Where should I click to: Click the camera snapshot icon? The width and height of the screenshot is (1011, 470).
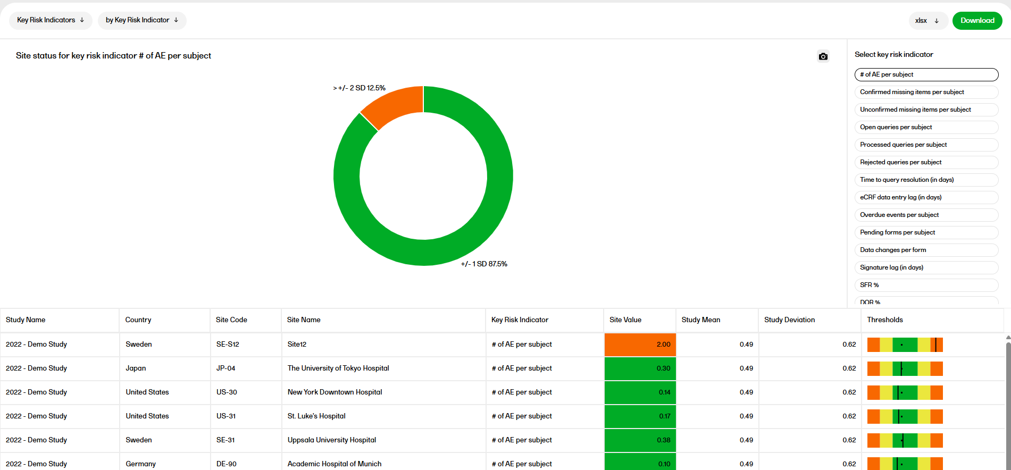point(823,56)
